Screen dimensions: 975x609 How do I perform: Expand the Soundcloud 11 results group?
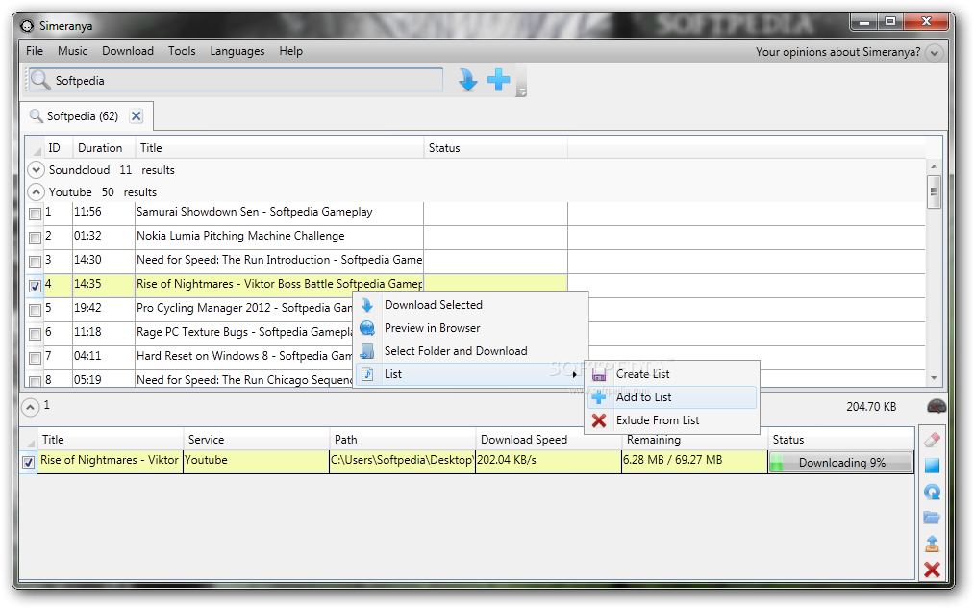tap(37, 170)
